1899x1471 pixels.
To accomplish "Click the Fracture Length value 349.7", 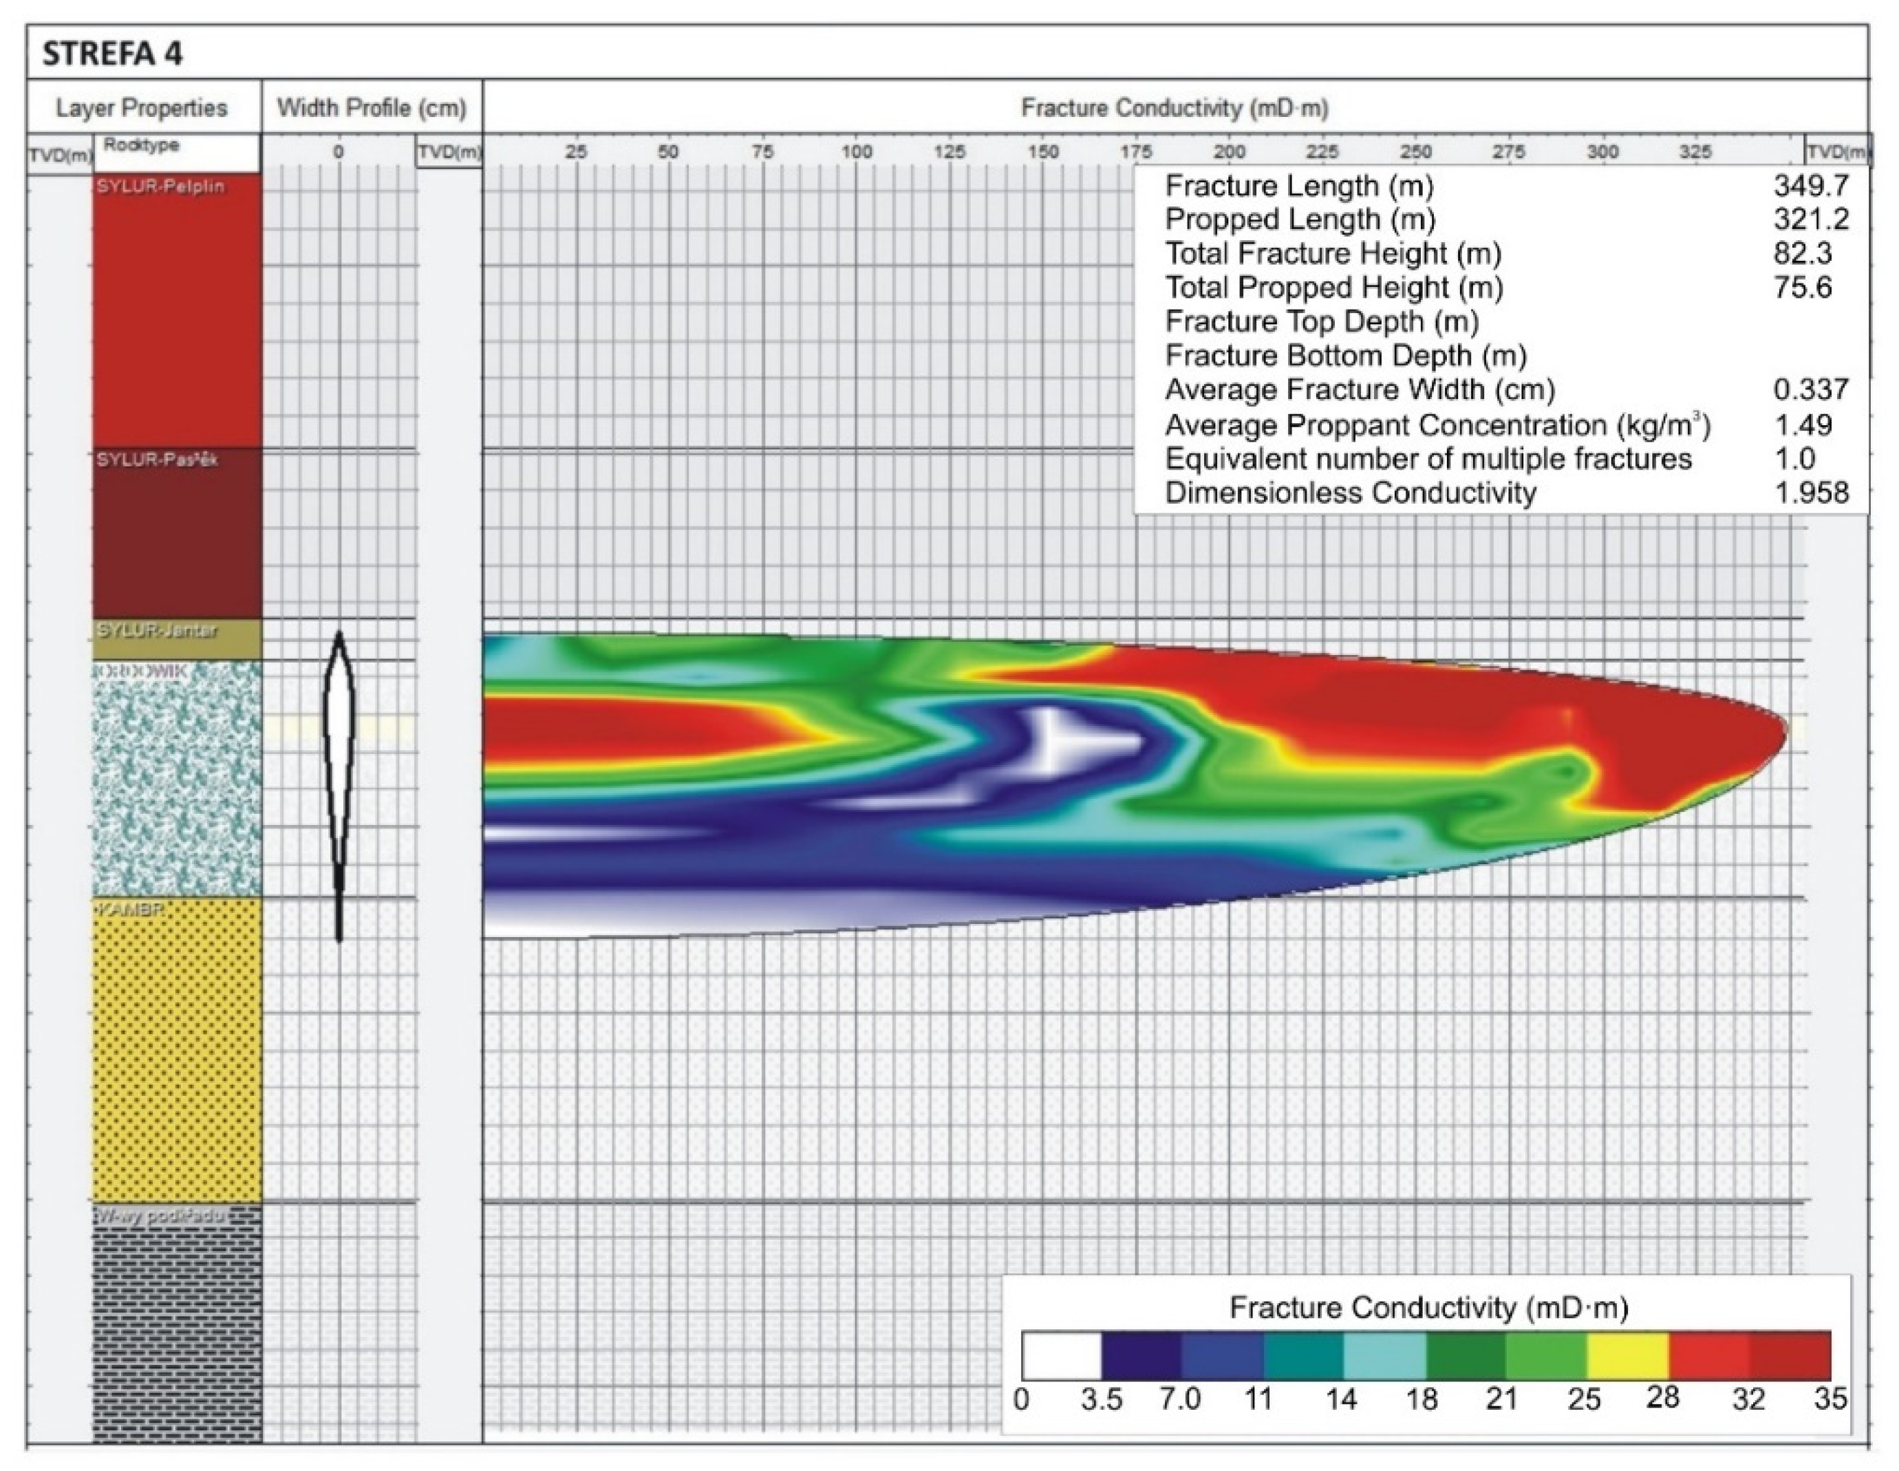I will pos(1810,185).
